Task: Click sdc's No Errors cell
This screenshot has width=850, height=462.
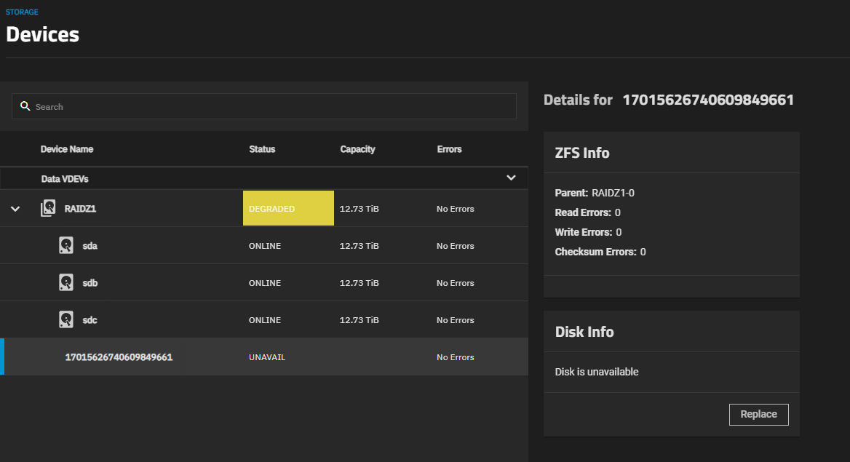Action: 456,320
